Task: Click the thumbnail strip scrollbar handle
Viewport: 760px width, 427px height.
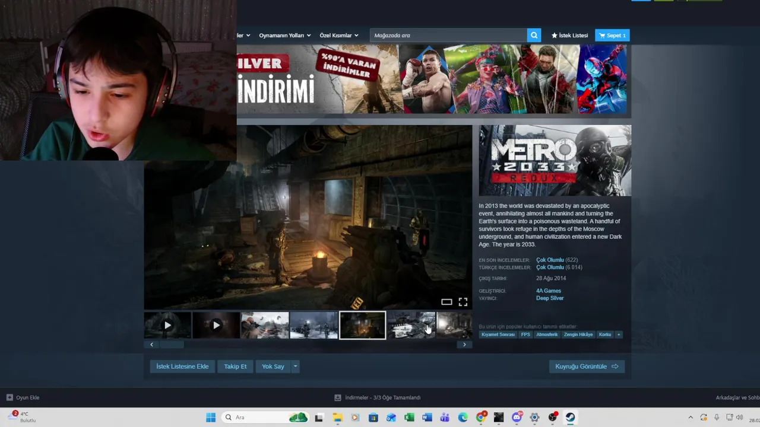Action: pos(172,345)
